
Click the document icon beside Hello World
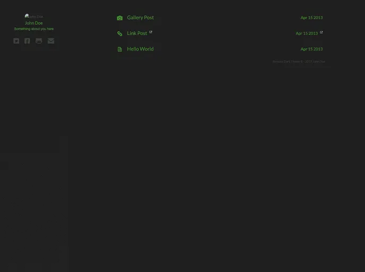(x=120, y=49)
